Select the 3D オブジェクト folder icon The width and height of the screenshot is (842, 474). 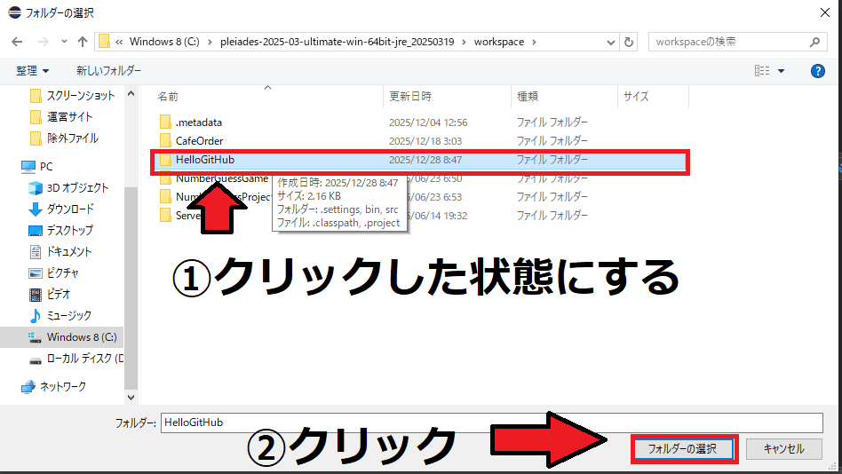click(x=36, y=188)
